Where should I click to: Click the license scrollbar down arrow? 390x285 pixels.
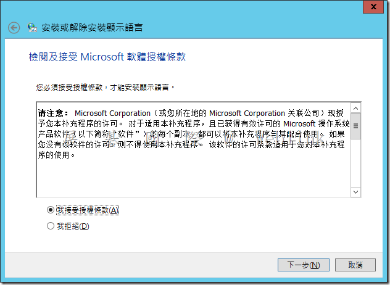click(355, 192)
